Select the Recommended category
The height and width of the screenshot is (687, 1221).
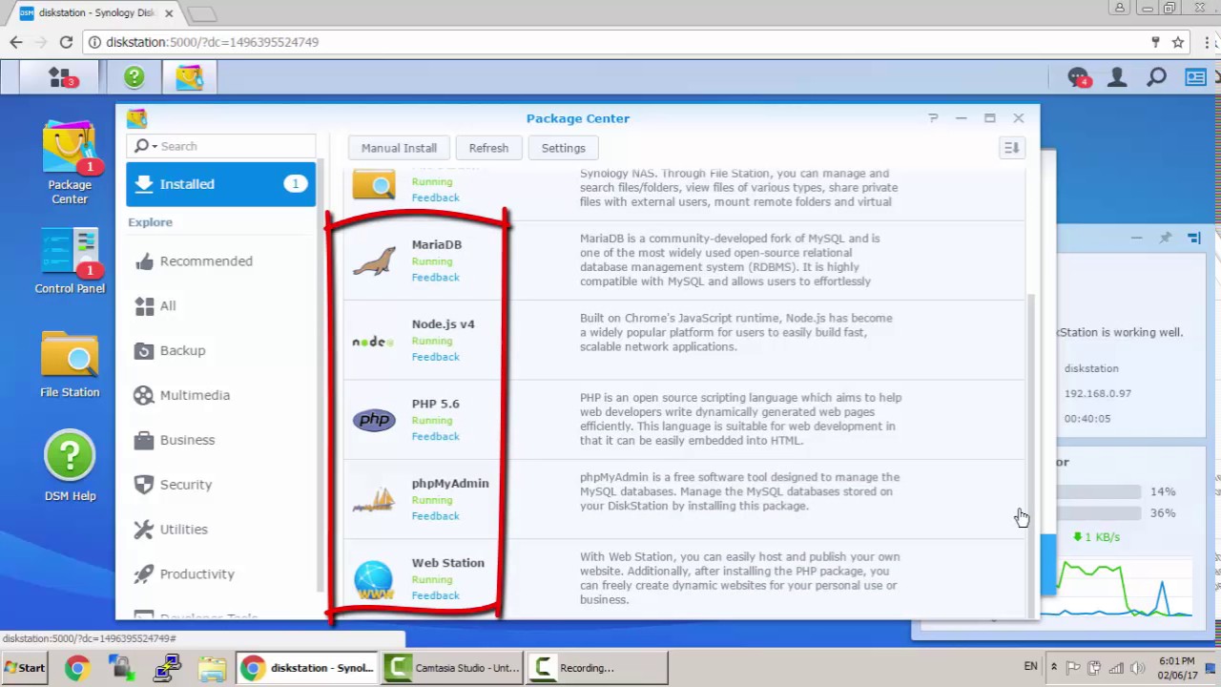[220, 260]
